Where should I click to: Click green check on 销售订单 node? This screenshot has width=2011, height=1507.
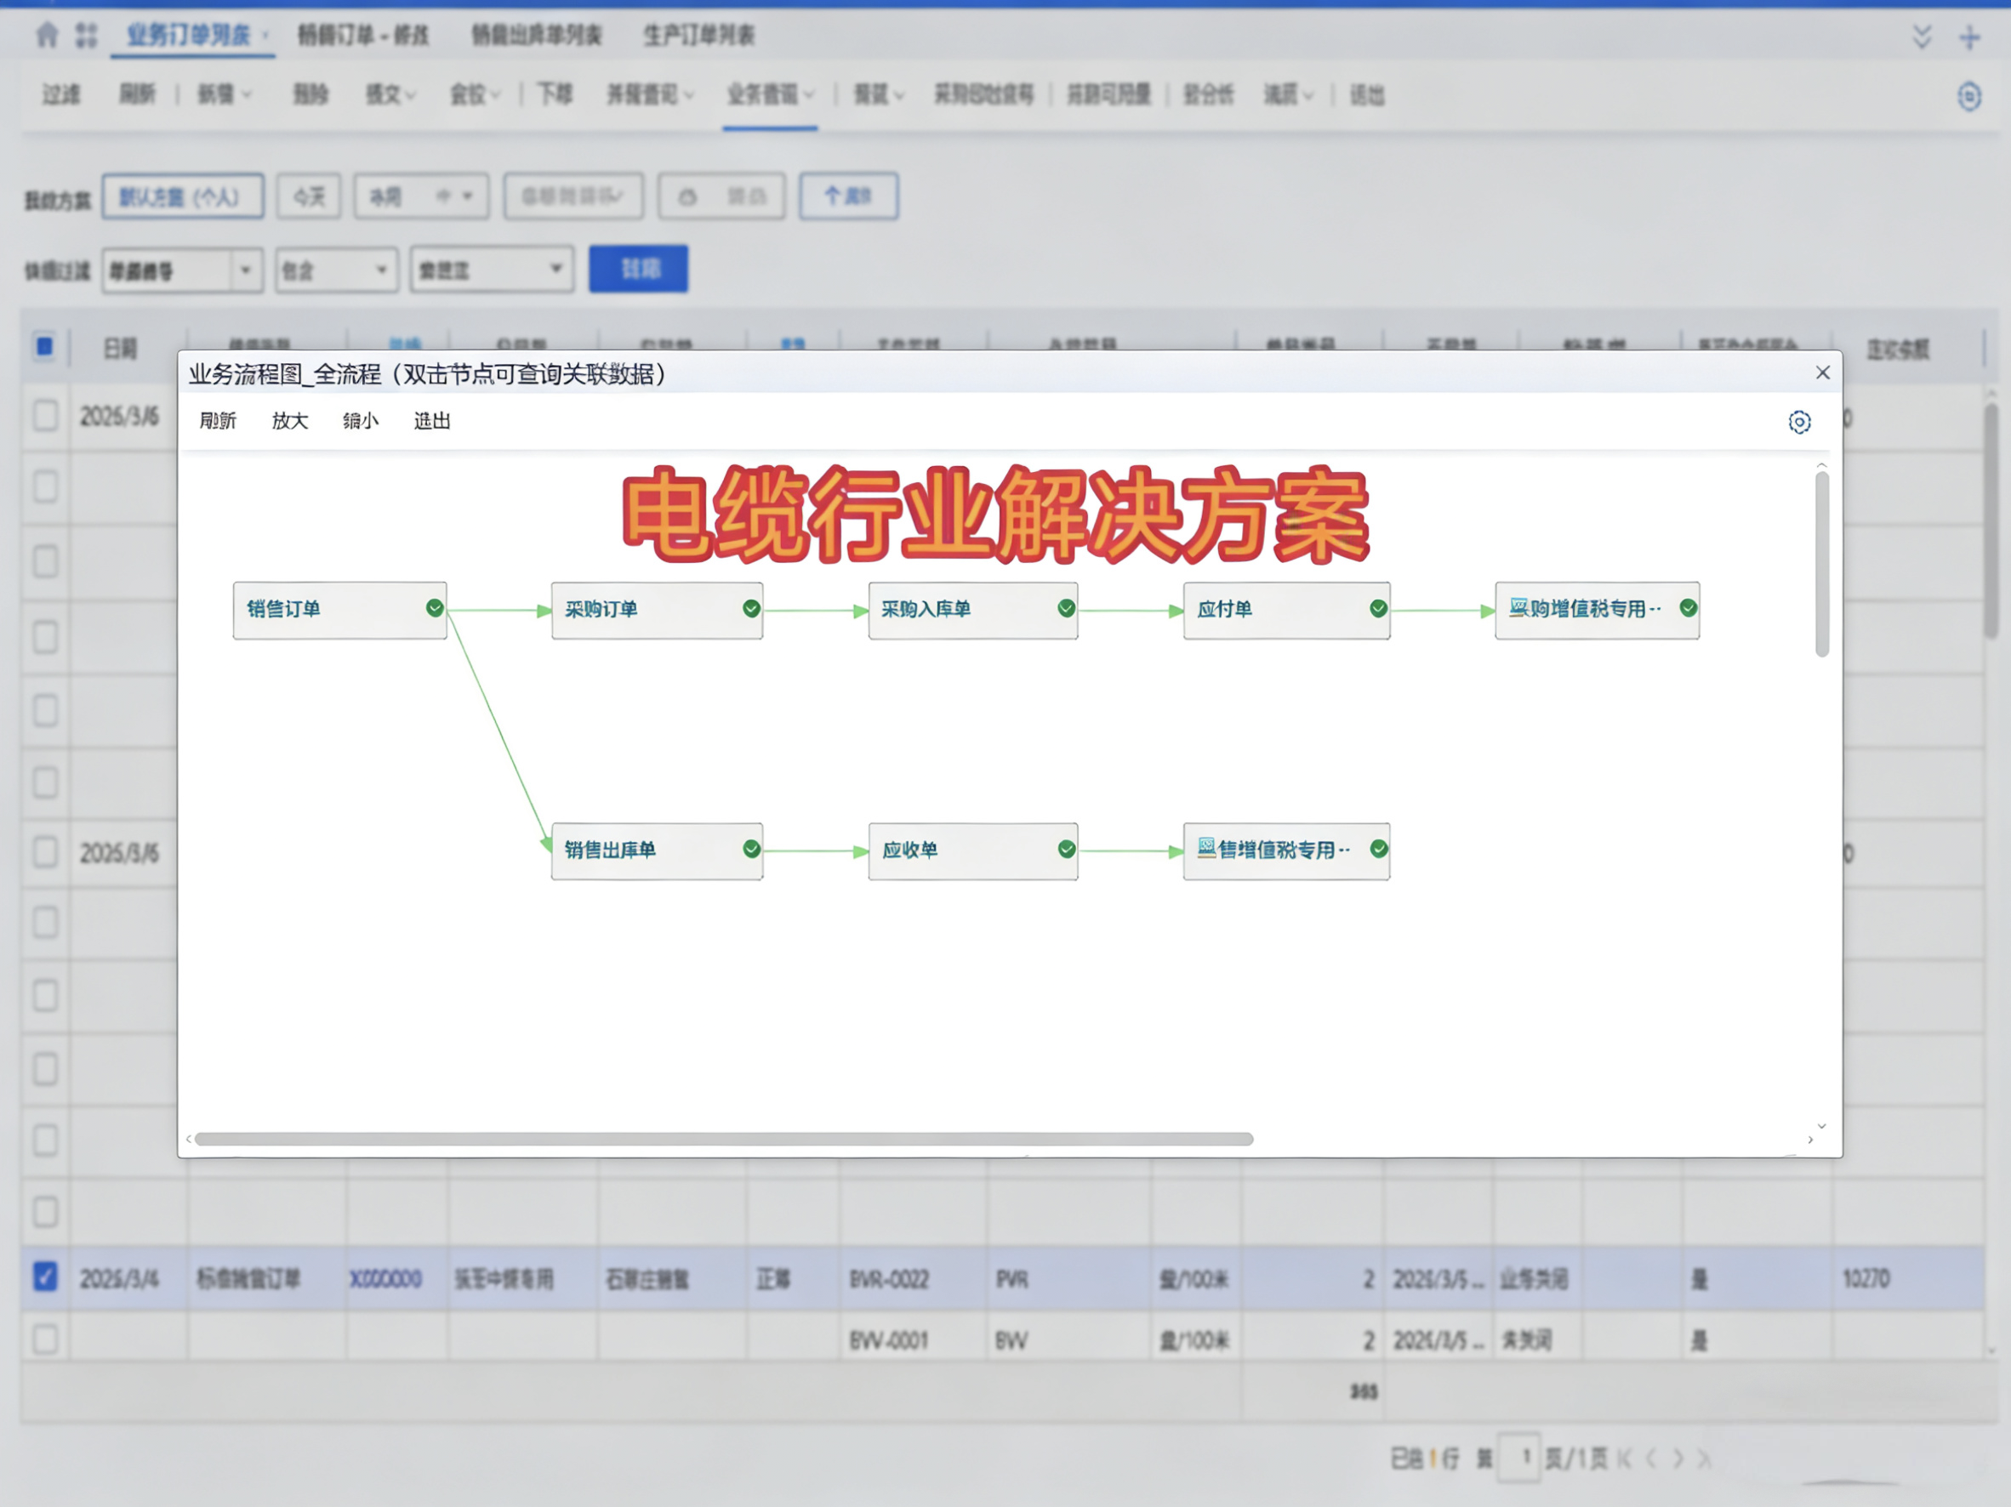coord(435,608)
